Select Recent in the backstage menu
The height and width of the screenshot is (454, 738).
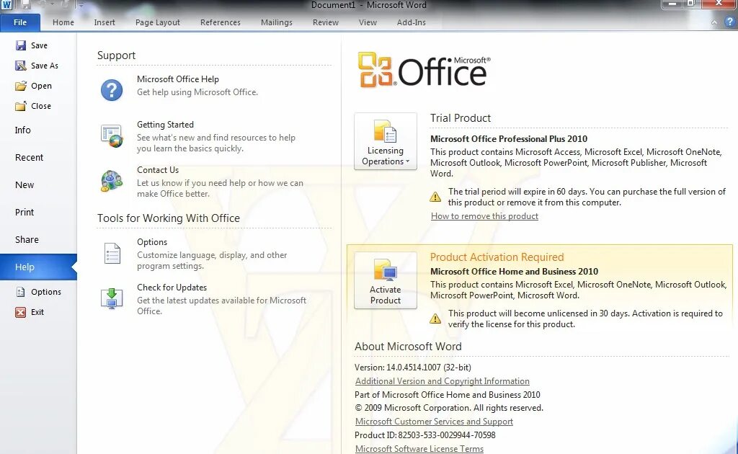pos(38,157)
